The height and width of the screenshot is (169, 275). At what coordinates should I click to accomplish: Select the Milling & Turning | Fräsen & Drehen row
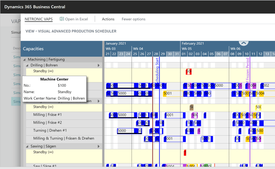pos(64,139)
